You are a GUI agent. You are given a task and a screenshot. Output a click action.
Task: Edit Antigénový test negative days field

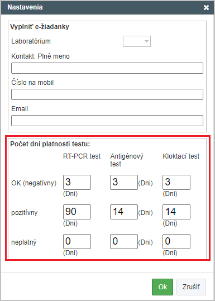pyautogui.click(x=124, y=182)
